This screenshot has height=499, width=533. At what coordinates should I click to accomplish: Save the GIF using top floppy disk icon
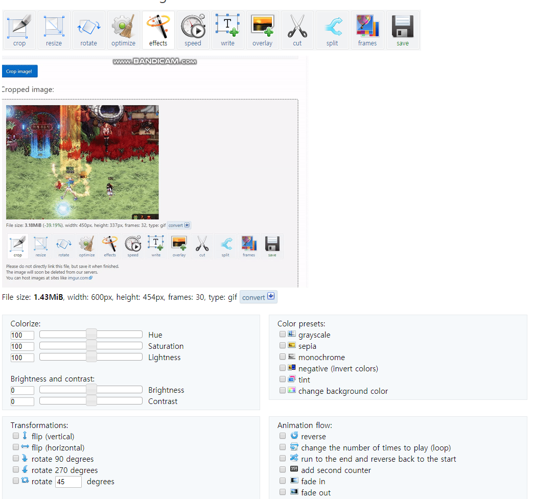pyautogui.click(x=402, y=30)
